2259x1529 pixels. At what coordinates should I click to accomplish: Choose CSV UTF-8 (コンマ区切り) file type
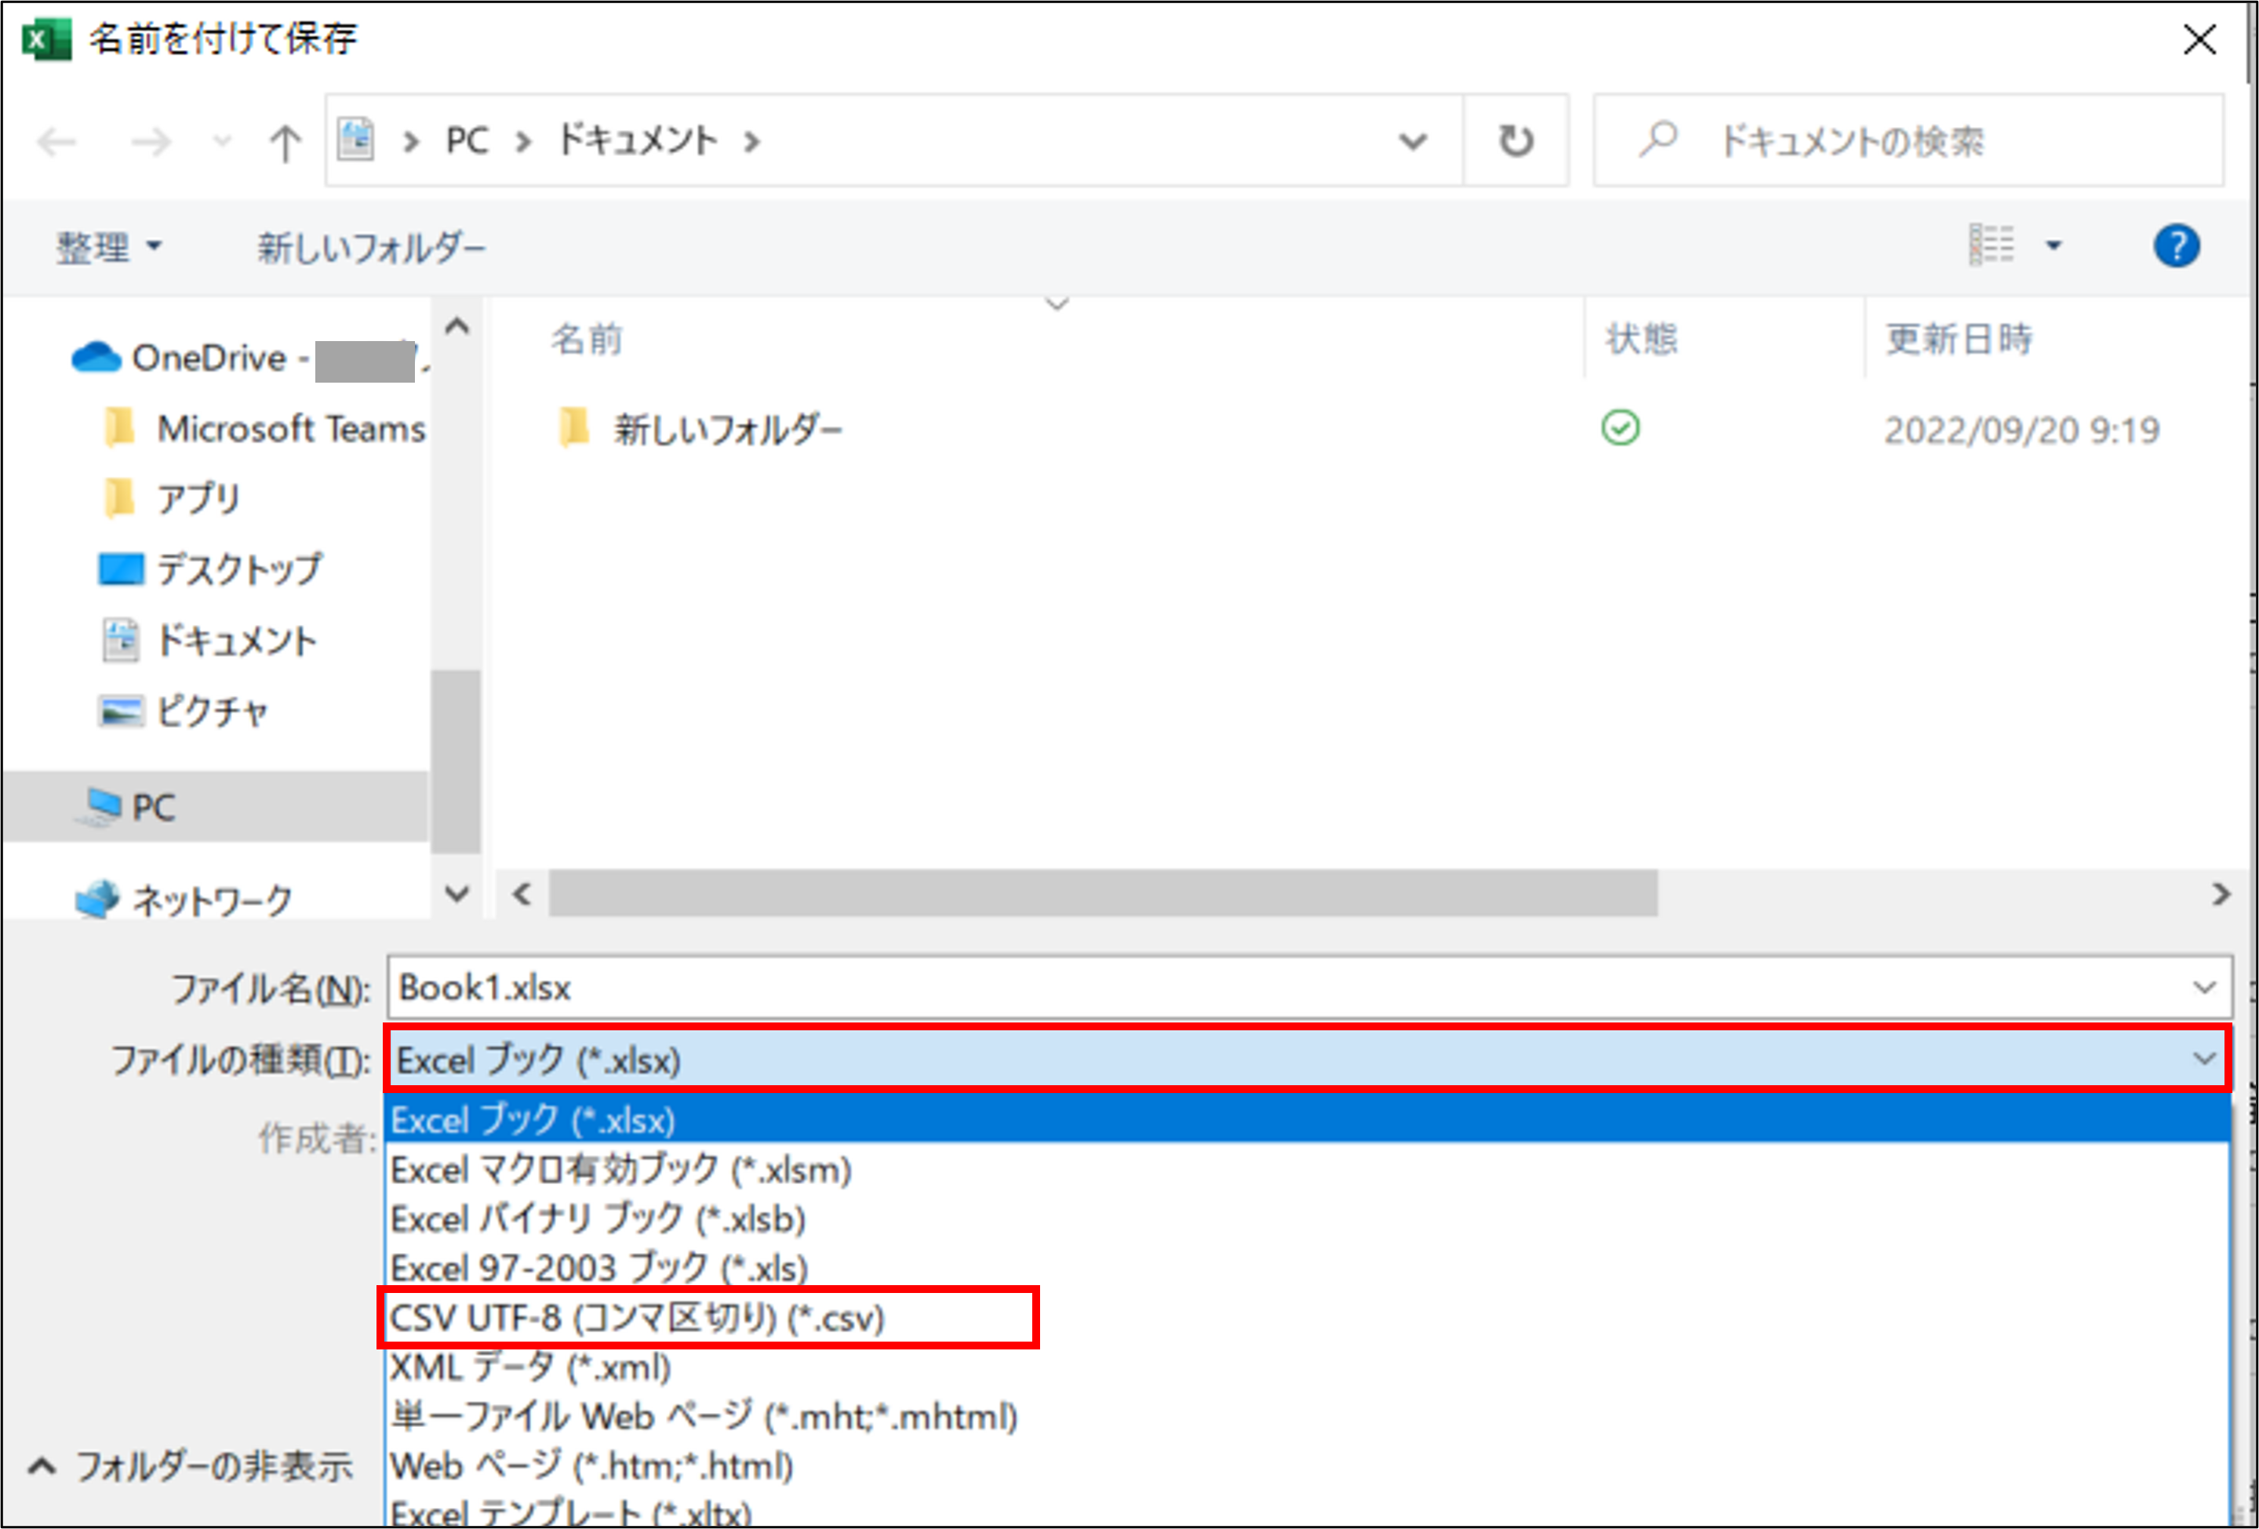637,1318
